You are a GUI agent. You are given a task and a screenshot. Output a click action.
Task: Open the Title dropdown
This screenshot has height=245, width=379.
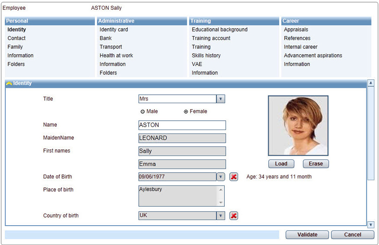[x=220, y=99]
